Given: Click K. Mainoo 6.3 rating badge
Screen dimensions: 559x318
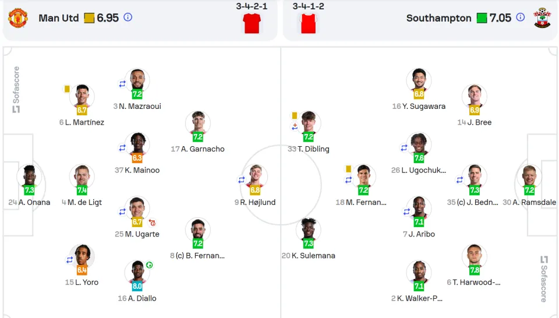Looking at the screenshot, I should (x=137, y=158).
